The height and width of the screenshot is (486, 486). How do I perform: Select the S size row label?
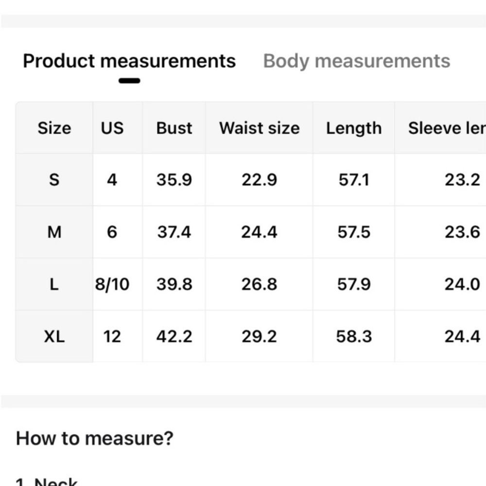pos(54,179)
